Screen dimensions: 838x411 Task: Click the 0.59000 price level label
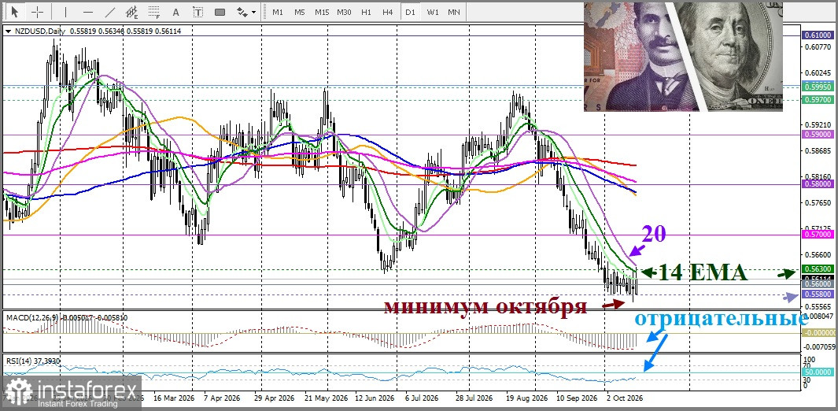point(818,135)
